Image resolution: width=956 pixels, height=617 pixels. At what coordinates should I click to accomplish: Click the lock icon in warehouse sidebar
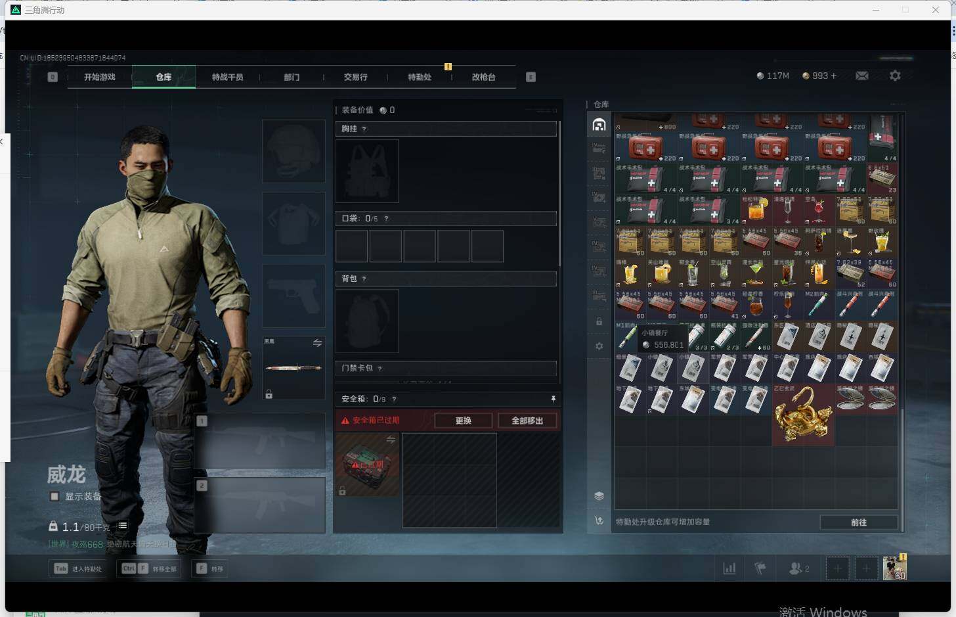(599, 321)
